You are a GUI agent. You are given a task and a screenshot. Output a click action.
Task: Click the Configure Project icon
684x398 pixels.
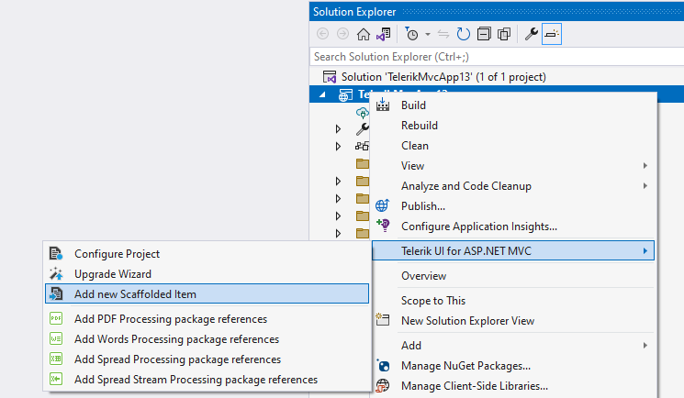[x=56, y=254]
